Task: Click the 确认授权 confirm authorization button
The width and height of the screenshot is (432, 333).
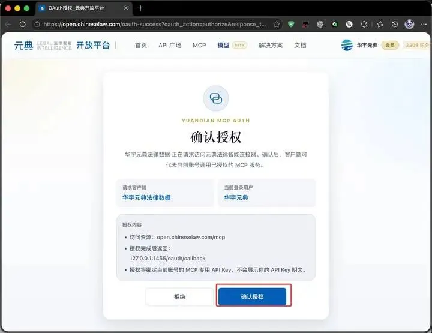Action: tap(252, 296)
